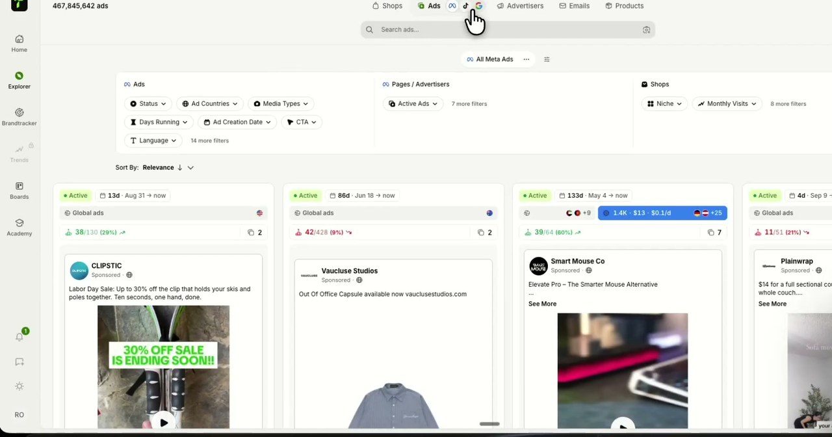832x437 pixels.
Task: Show 7 more filters for Pages
Action: pos(469,104)
